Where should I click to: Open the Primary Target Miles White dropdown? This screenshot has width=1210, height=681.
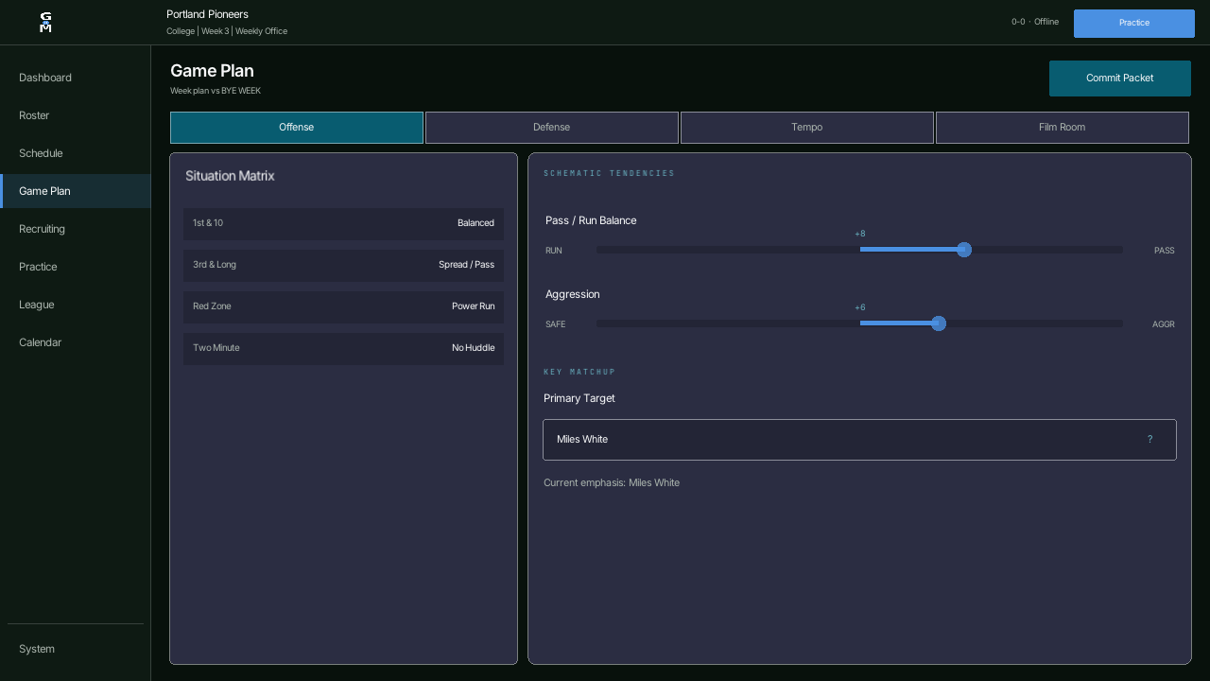pos(859,440)
